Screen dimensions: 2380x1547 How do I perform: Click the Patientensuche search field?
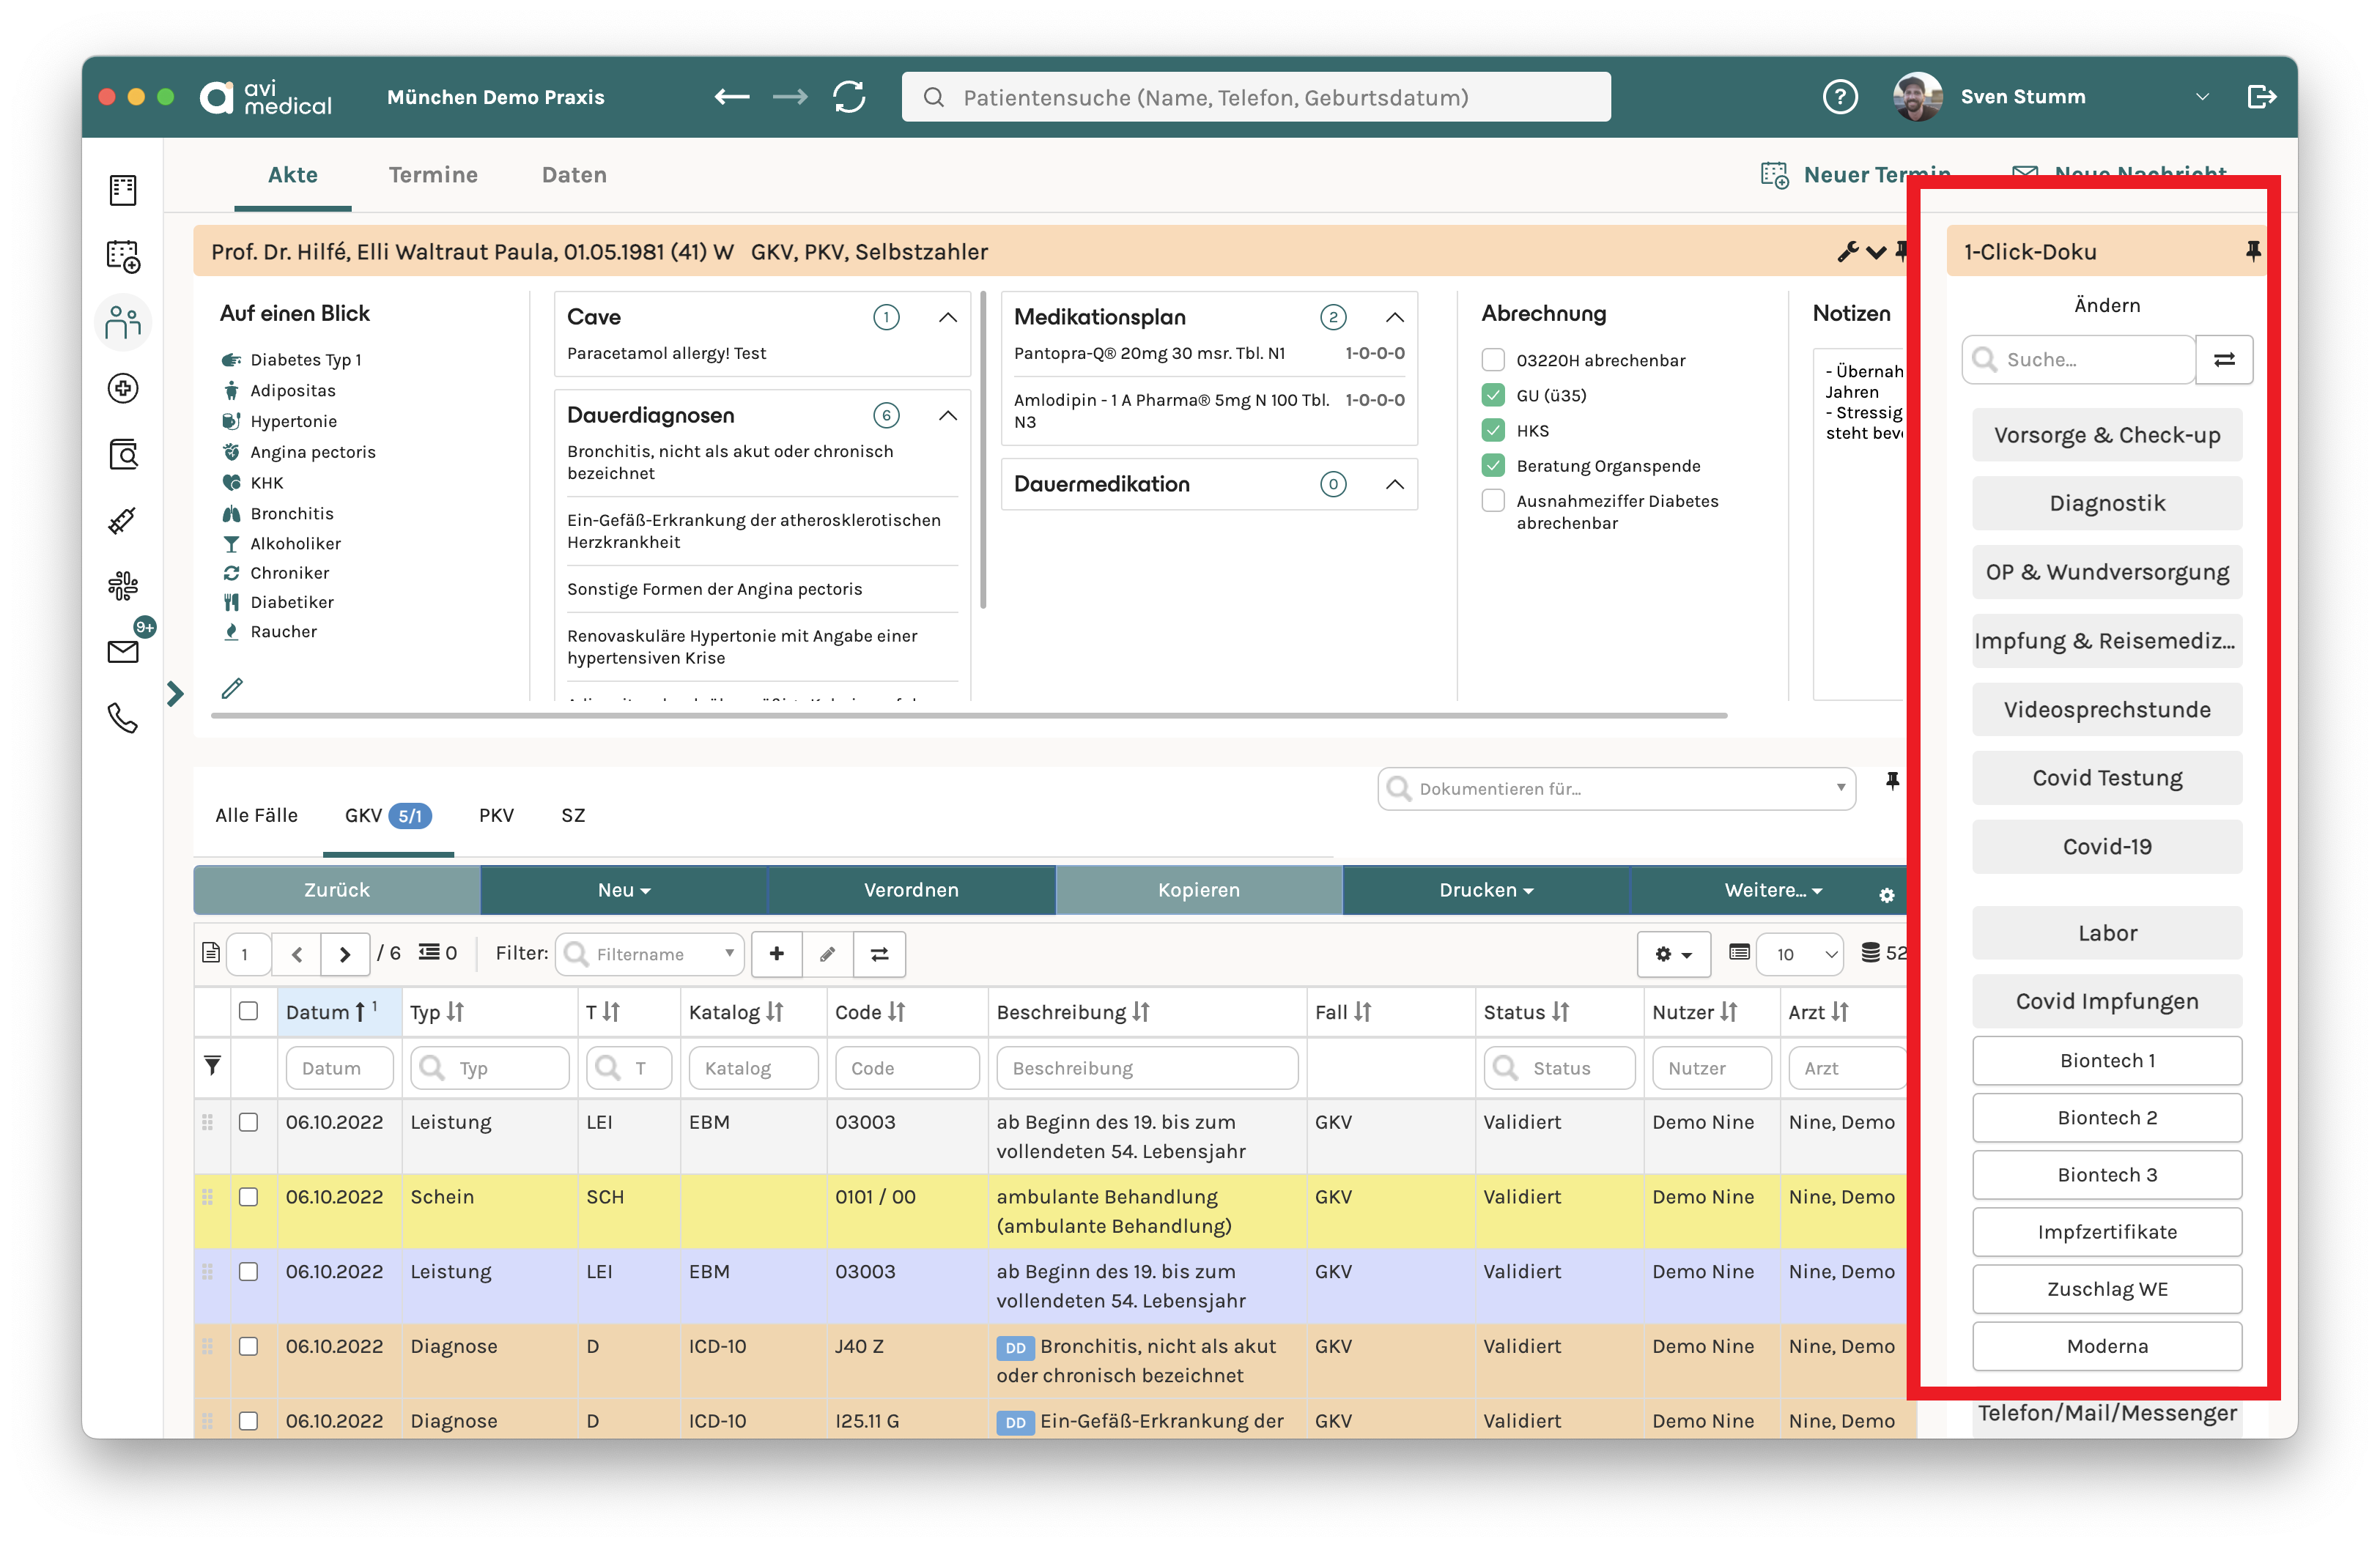pyautogui.click(x=1256, y=97)
